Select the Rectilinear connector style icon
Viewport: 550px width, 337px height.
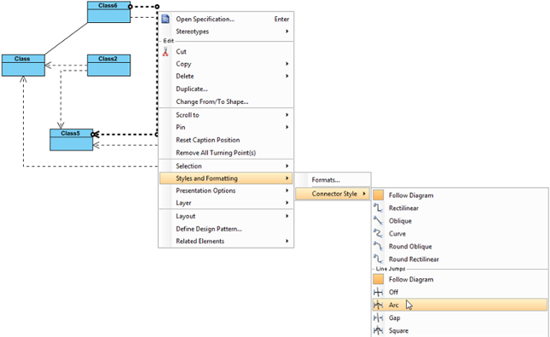click(x=378, y=208)
